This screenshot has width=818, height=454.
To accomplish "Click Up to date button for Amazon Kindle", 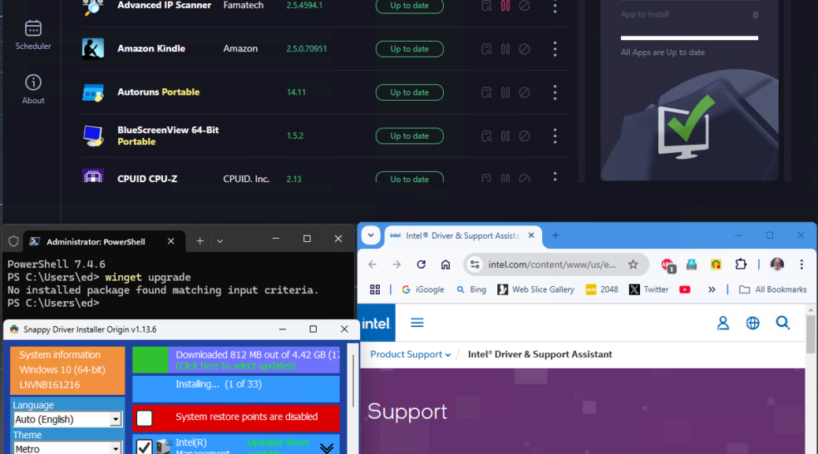I will click(410, 49).
